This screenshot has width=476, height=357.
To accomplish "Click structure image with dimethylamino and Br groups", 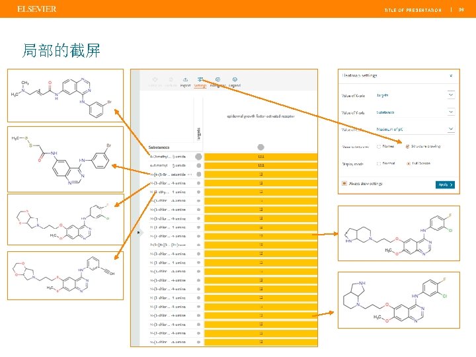I will pos(65,96).
